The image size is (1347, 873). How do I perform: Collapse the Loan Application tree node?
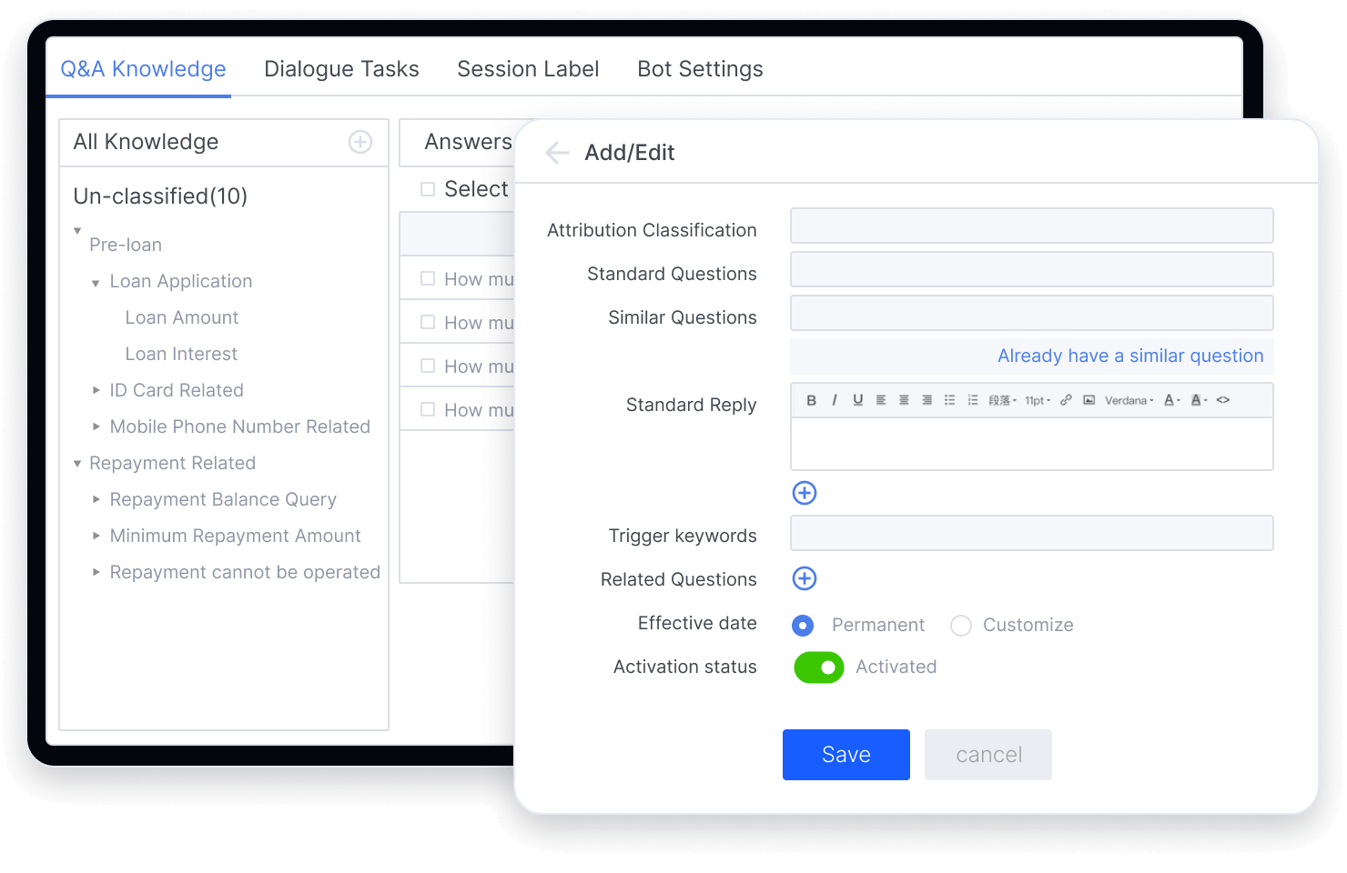click(96, 283)
